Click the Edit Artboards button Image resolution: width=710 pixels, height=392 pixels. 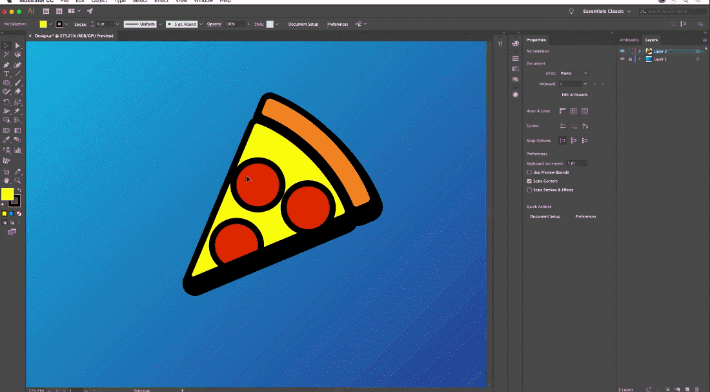pyautogui.click(x=574, y=95)
